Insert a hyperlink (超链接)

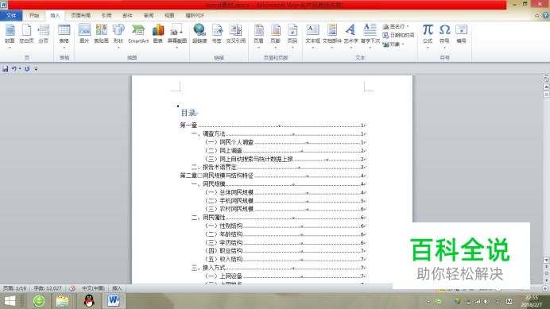199,34
